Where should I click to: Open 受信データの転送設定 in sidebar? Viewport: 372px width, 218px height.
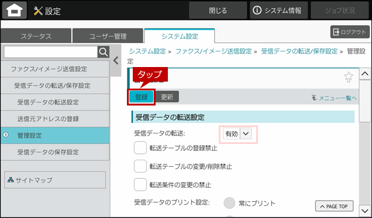point(55,102)
